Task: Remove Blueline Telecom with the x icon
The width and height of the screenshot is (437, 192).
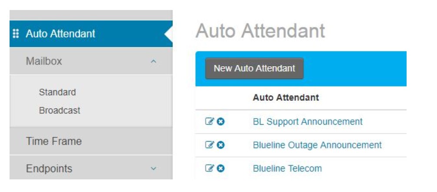Action: click(221, 169)
